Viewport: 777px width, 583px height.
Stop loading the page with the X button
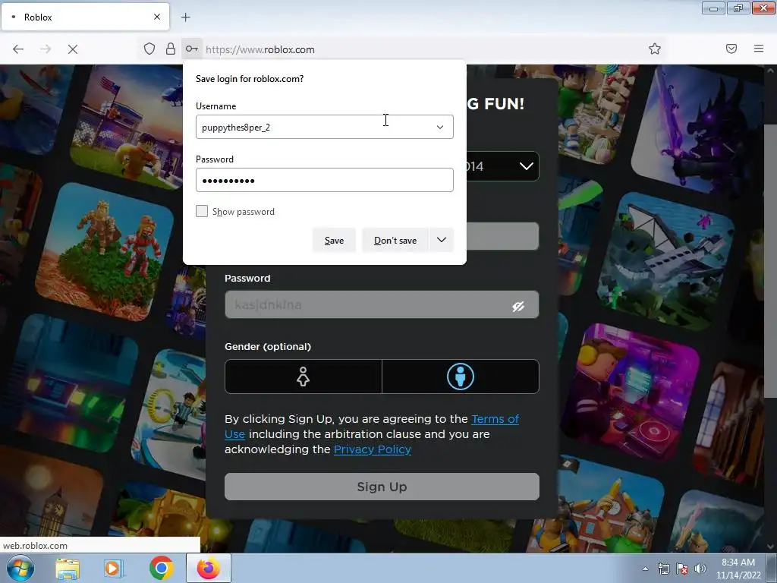(x=72, y=49)
